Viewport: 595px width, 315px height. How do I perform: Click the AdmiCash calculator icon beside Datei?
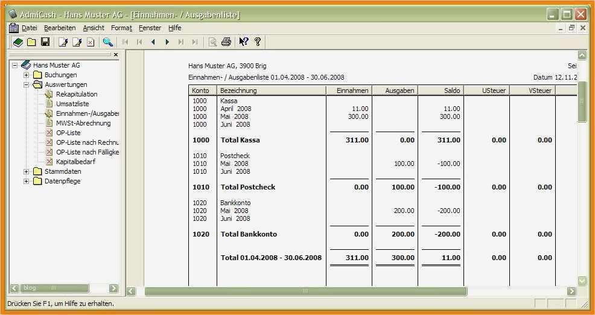(x=14, y=28)
